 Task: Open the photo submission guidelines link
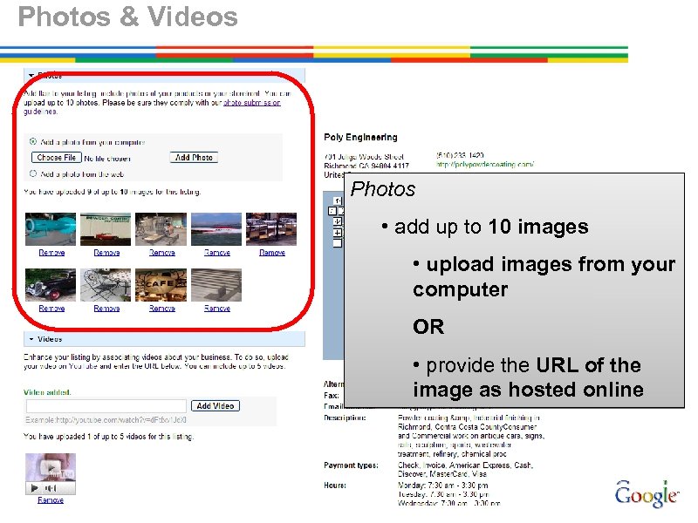click(252, 102)
